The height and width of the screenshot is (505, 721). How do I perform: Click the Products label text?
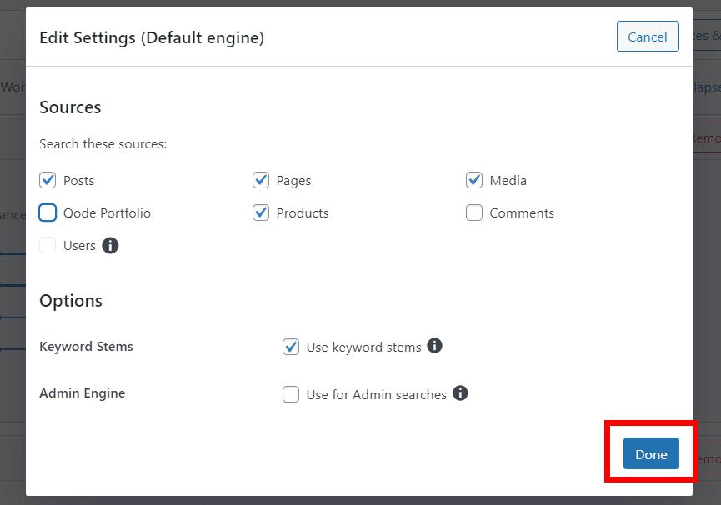pyautogui.click(x=303, y=213)
